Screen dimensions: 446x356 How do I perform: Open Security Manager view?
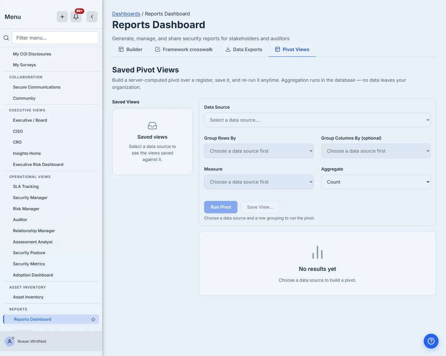click(x=30, y=198)
